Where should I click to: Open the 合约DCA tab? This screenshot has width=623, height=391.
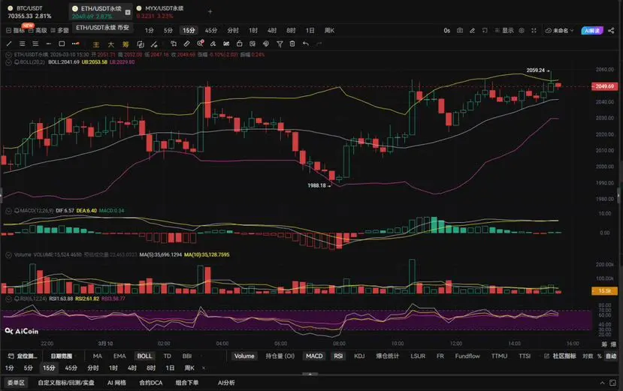pyautogui.click(x=151, y=383)
